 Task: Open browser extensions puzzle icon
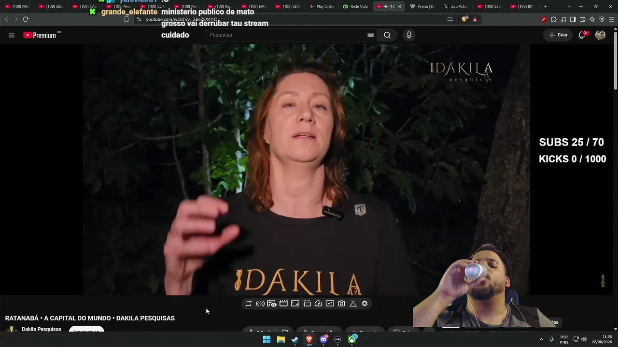point(553,19)
